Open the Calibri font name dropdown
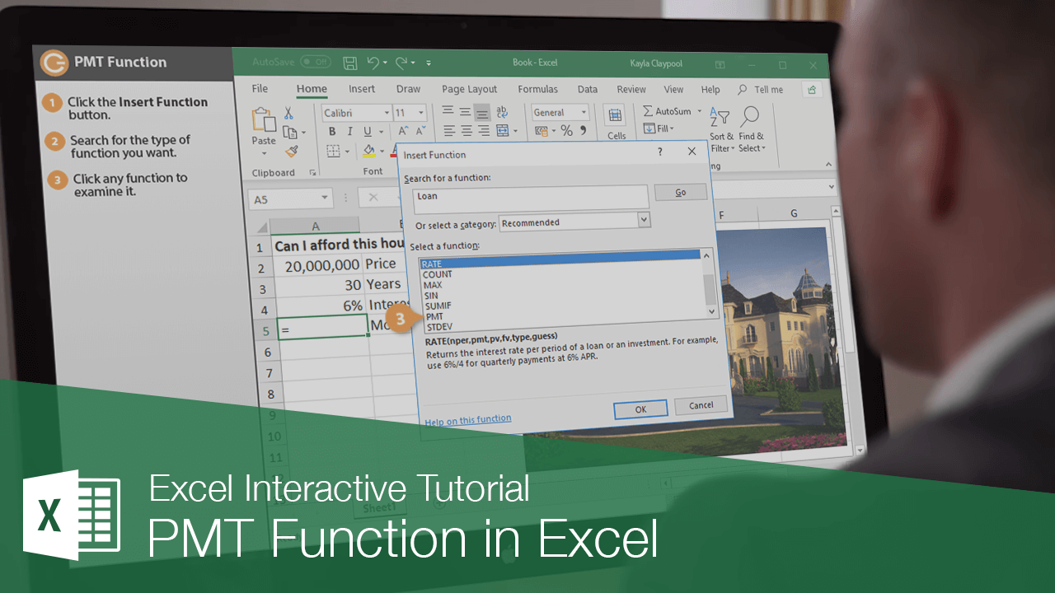 pyautogui.click(x=387, y=113)
